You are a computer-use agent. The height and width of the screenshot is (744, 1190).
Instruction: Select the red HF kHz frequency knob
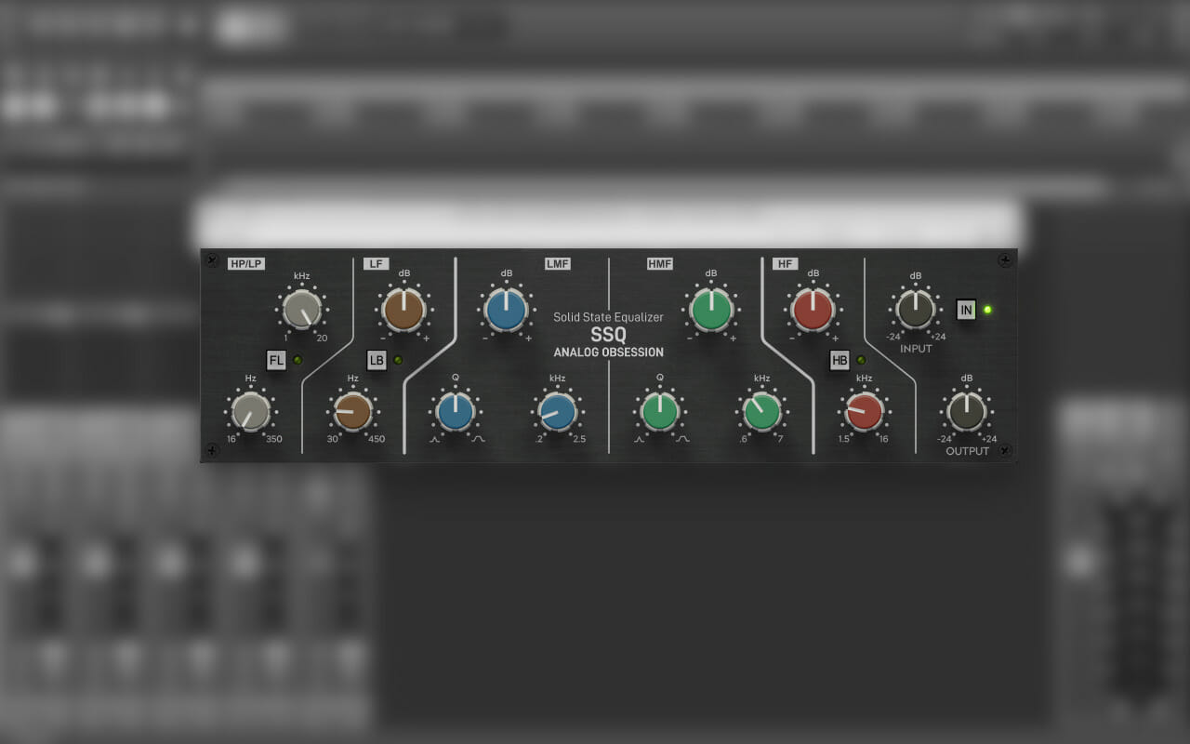[865, 411]
